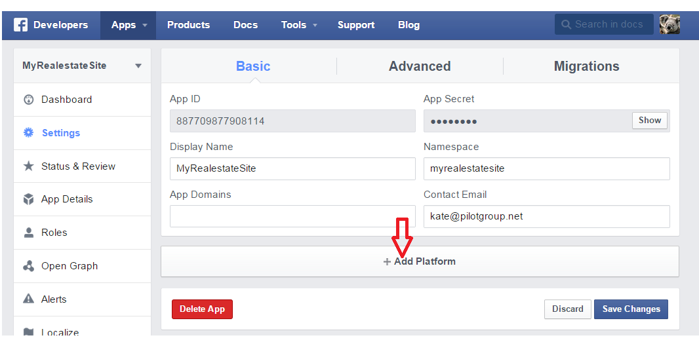
Task: Click the Namespace input field
Action: point(546,168)
